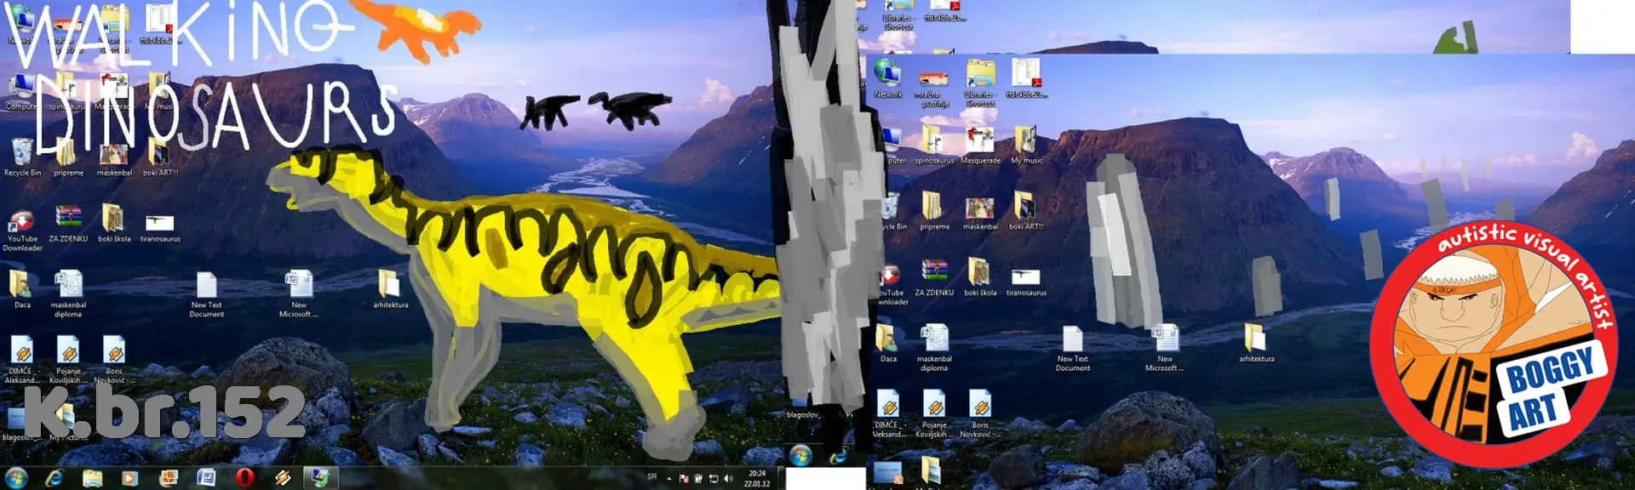Open the Network icon on the right desktop copy
This screenshot has height=490, width=1635.
[888, 79]
